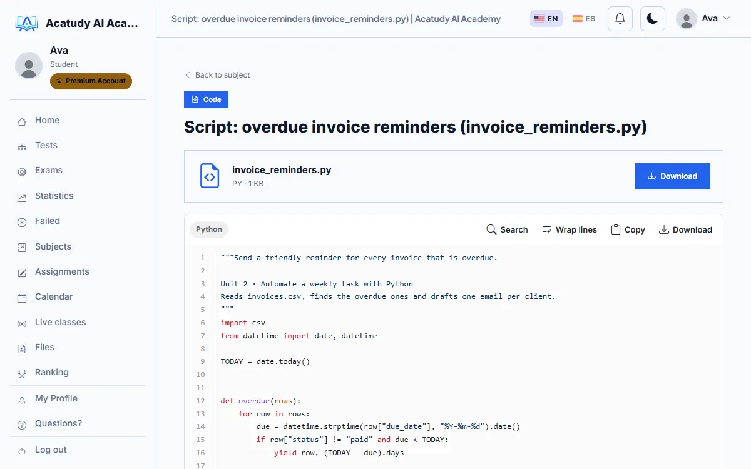This screenshot has height=469, width=751.
Task: Click the Questions help icon
Action: coord(22,425)
